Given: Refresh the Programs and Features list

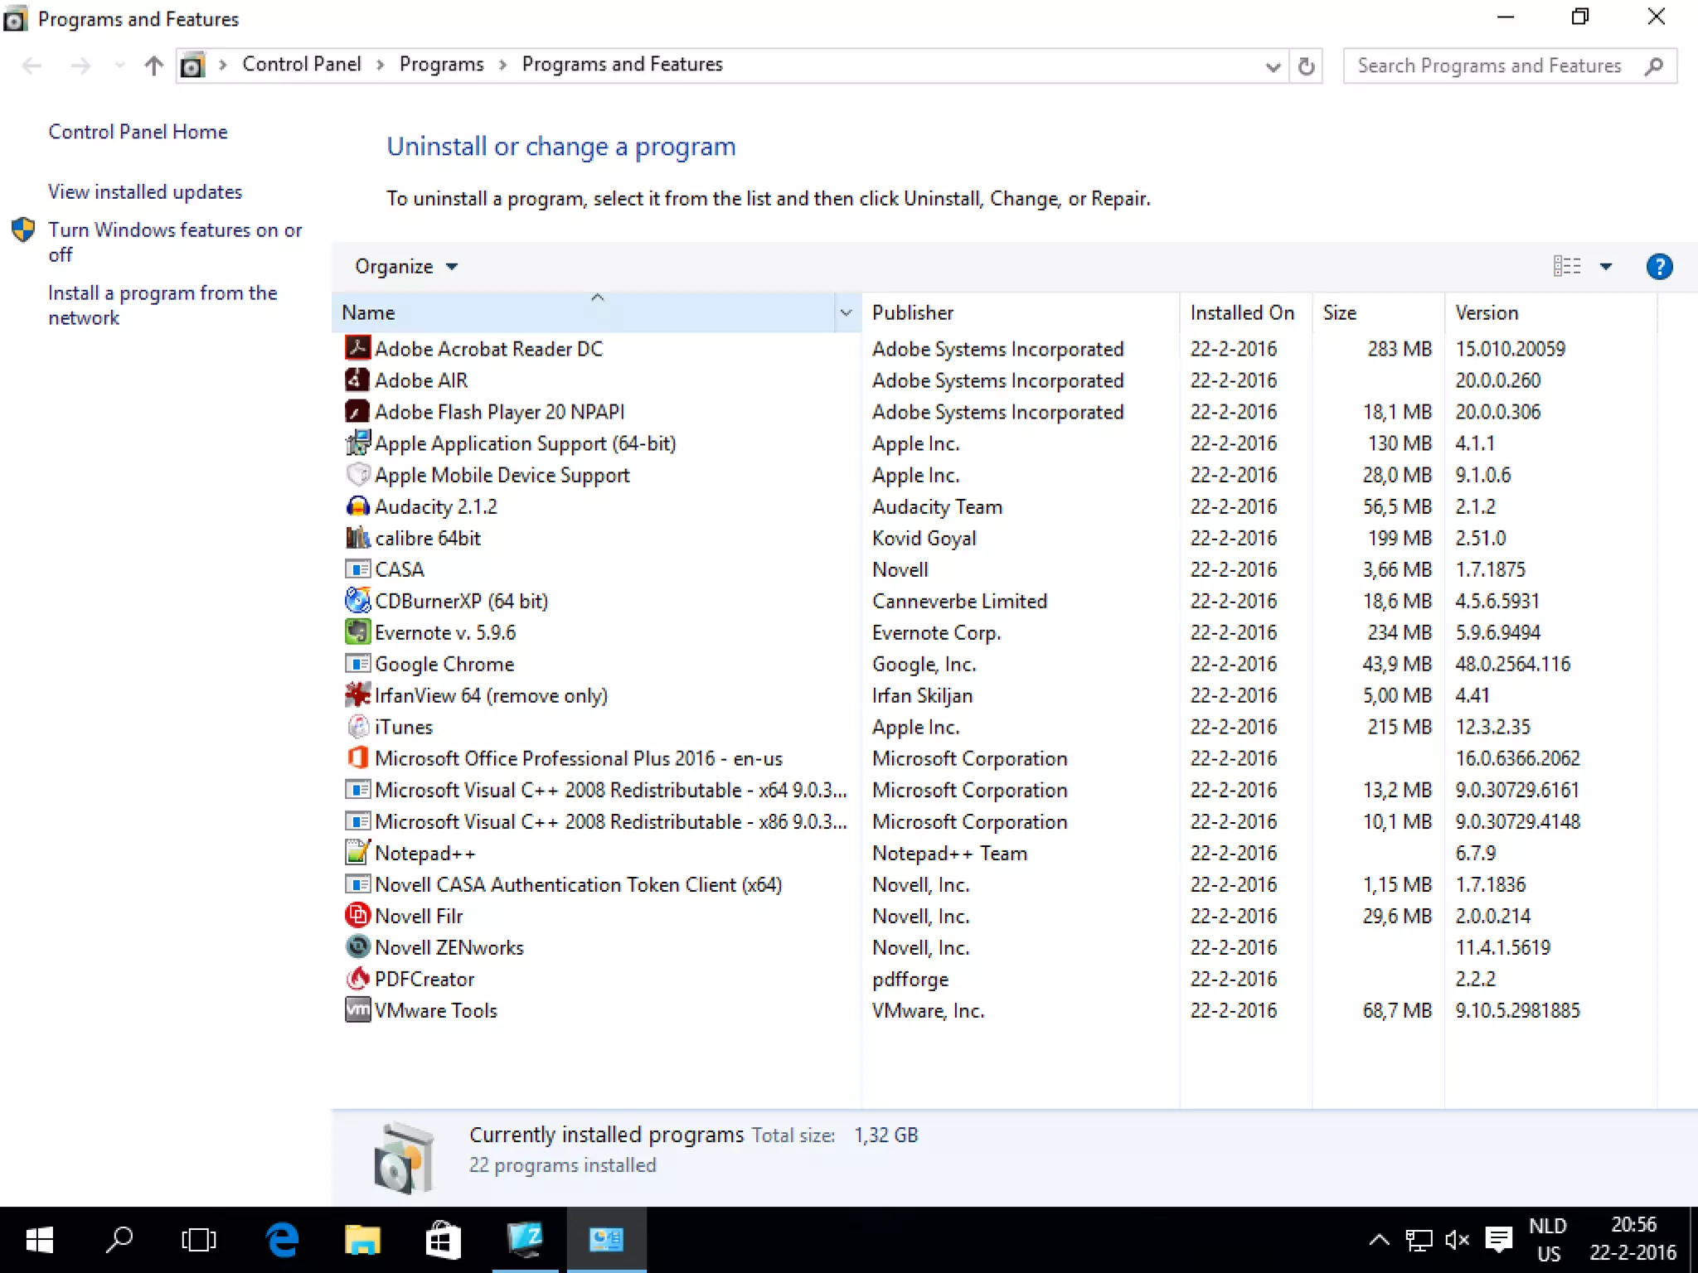Looking at the screenshot, I should coord(1306,65).
